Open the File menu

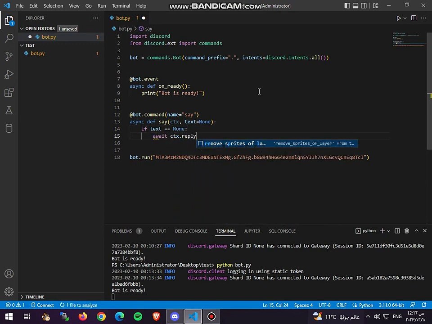point(20,6)
